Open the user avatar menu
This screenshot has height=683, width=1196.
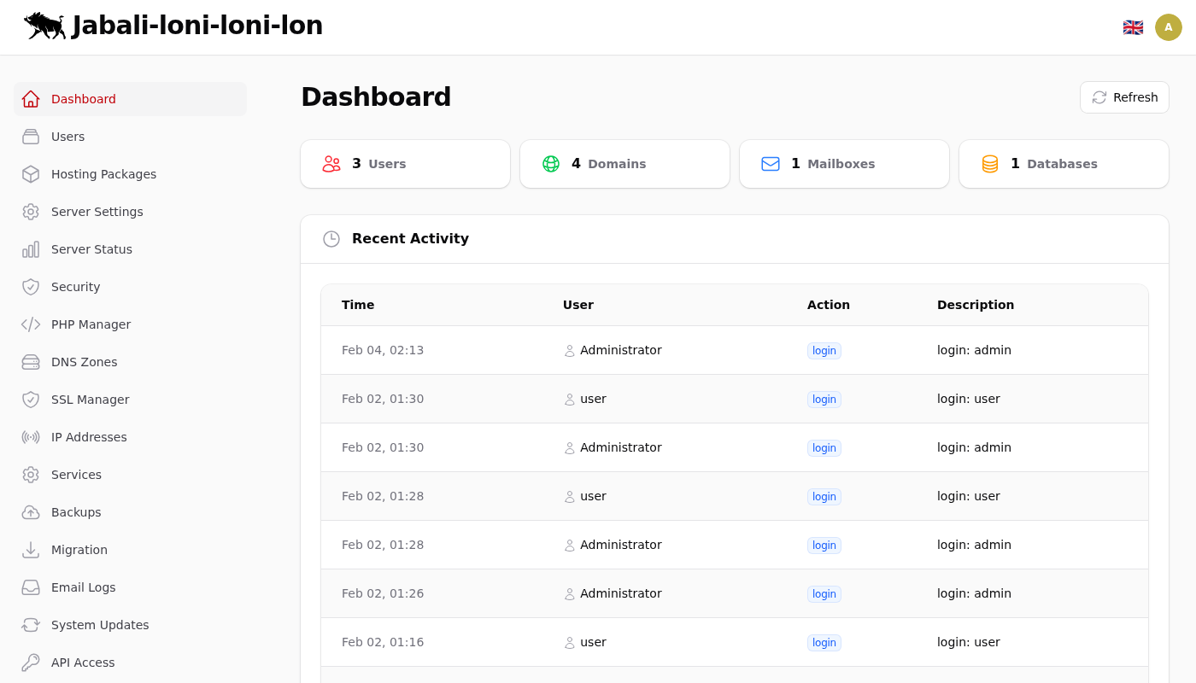[1169, 27]
